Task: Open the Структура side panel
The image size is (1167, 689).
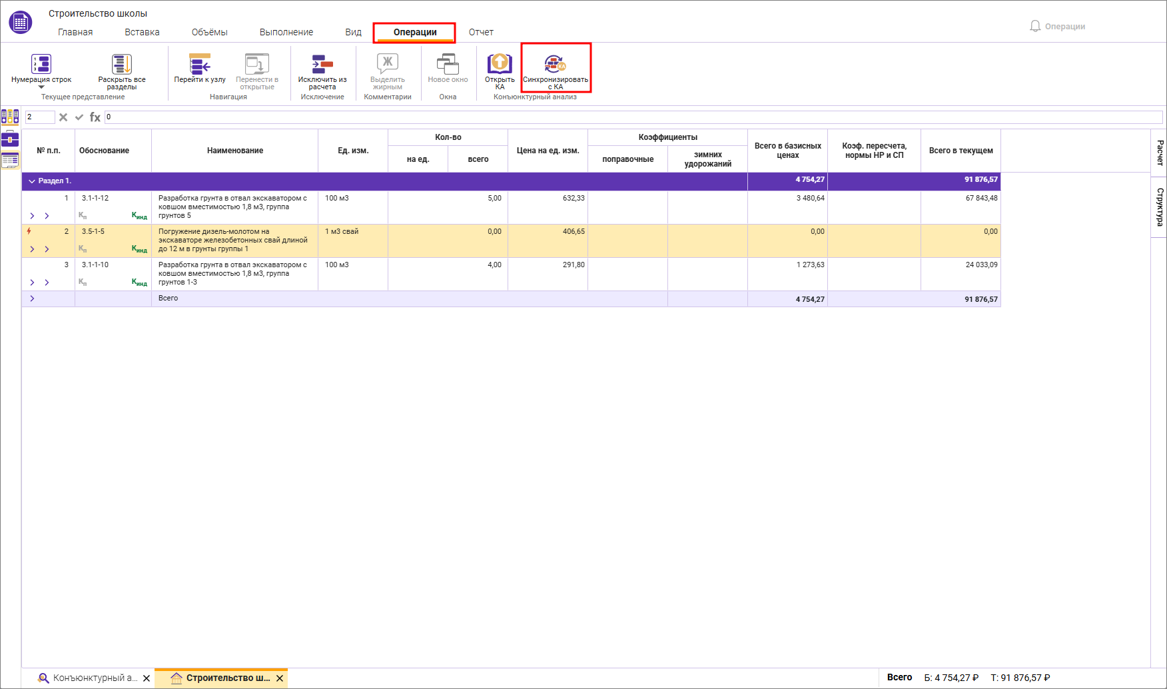Action: (x=1160, y=207)
